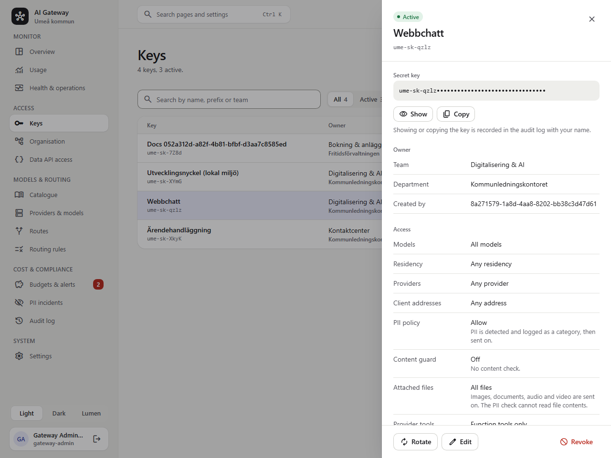This screenshot has width=611, height=458.
Task: Select the Ärendehandläggning key row
Action: tap(260, 234)
